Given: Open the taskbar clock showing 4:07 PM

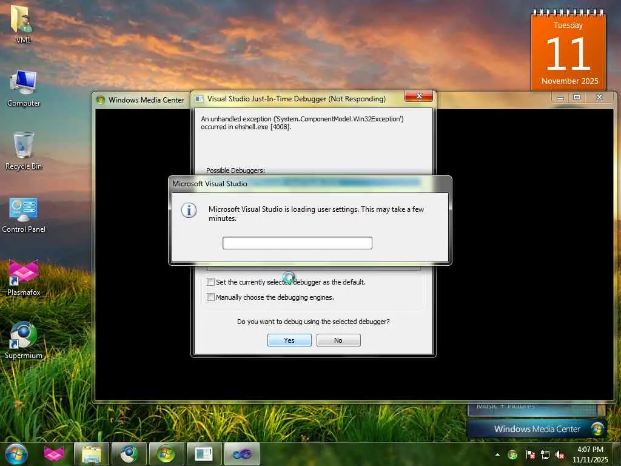Looking at the screenshot, I should tap(590, 454).
